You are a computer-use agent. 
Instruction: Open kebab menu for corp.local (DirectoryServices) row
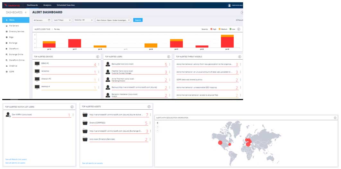150,139
